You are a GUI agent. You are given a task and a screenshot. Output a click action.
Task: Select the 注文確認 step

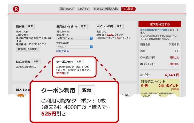point(128,9)
